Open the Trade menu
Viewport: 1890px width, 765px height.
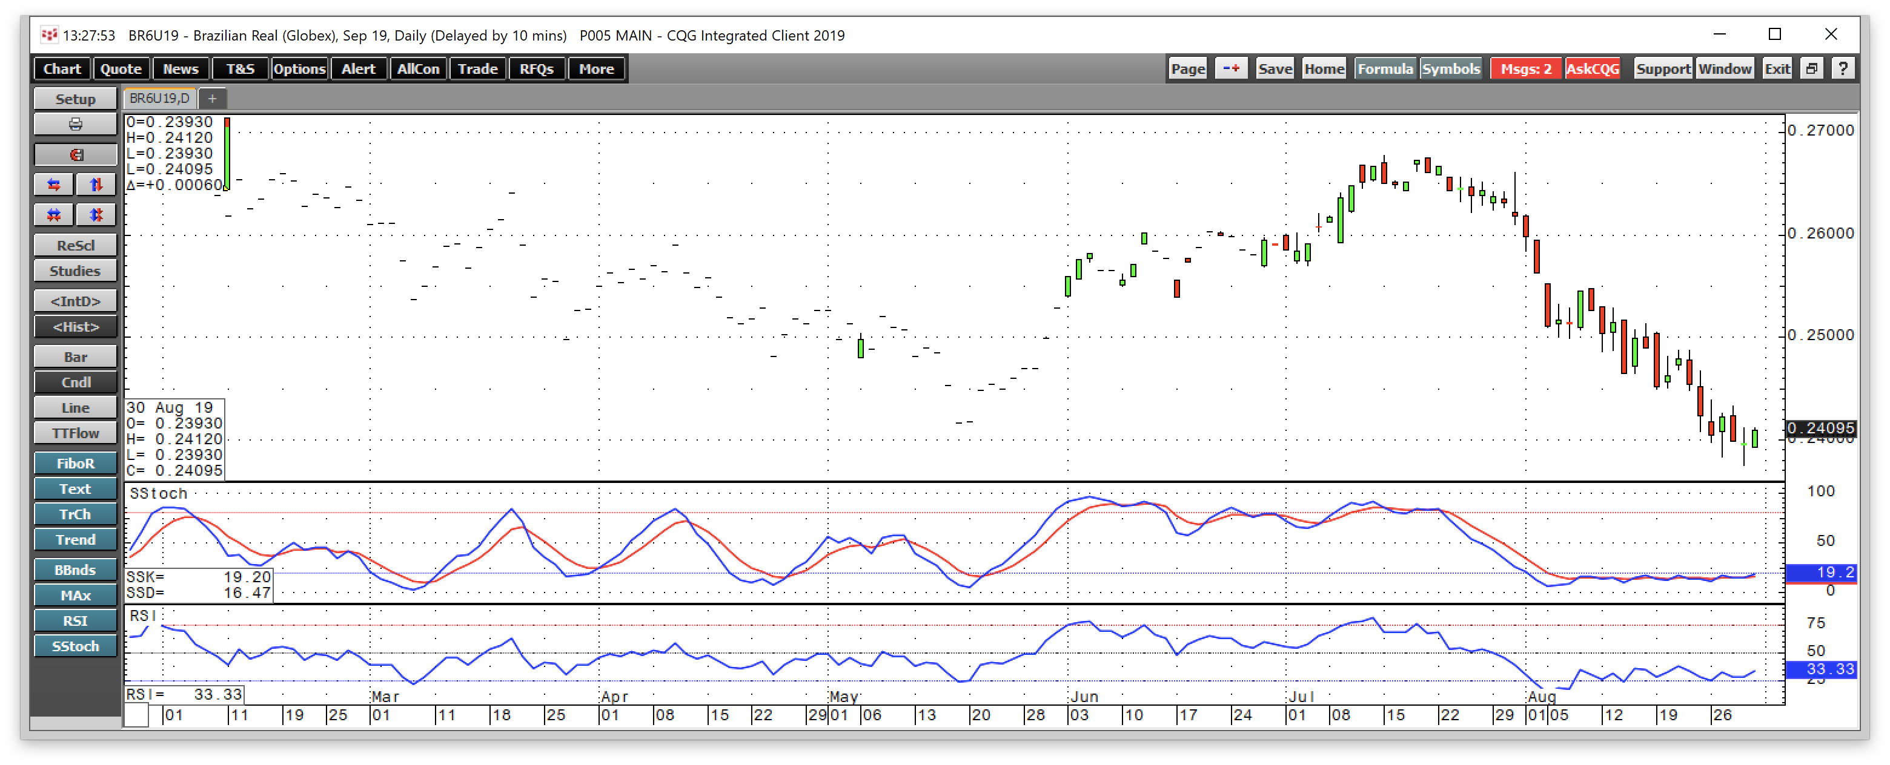point(477,69)
